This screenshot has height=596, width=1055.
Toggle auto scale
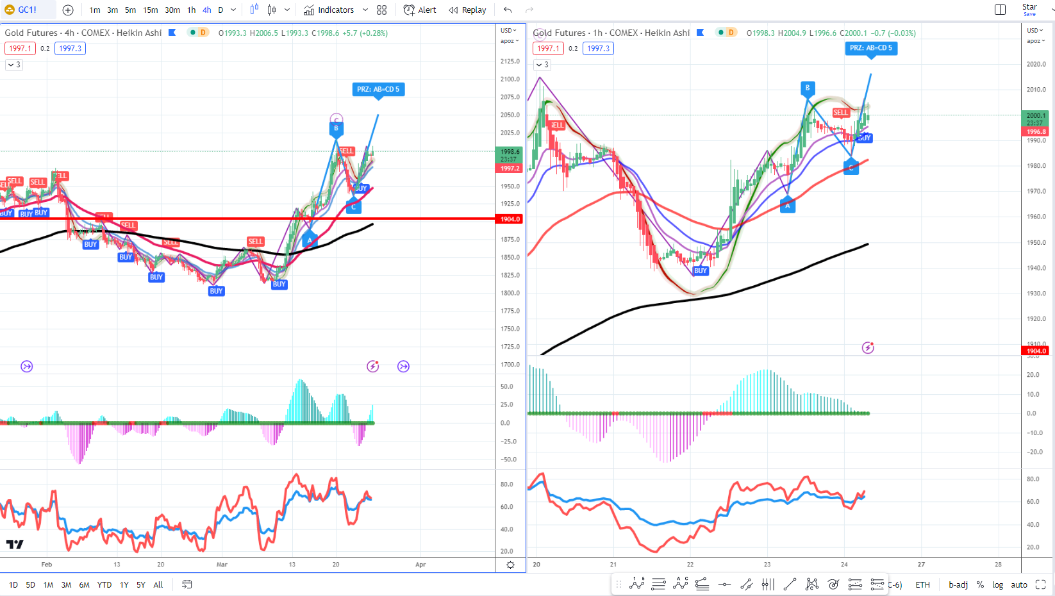click(1019, 584)
